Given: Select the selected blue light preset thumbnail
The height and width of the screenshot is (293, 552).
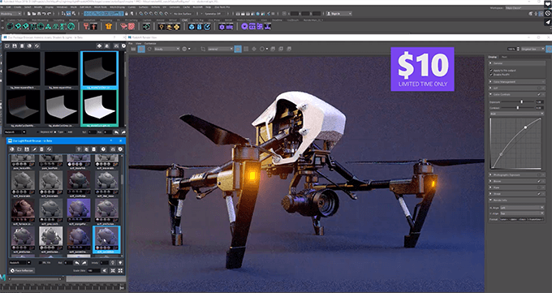Looking at the screenshot, I should pyautogui.click(x=106, y=239).
